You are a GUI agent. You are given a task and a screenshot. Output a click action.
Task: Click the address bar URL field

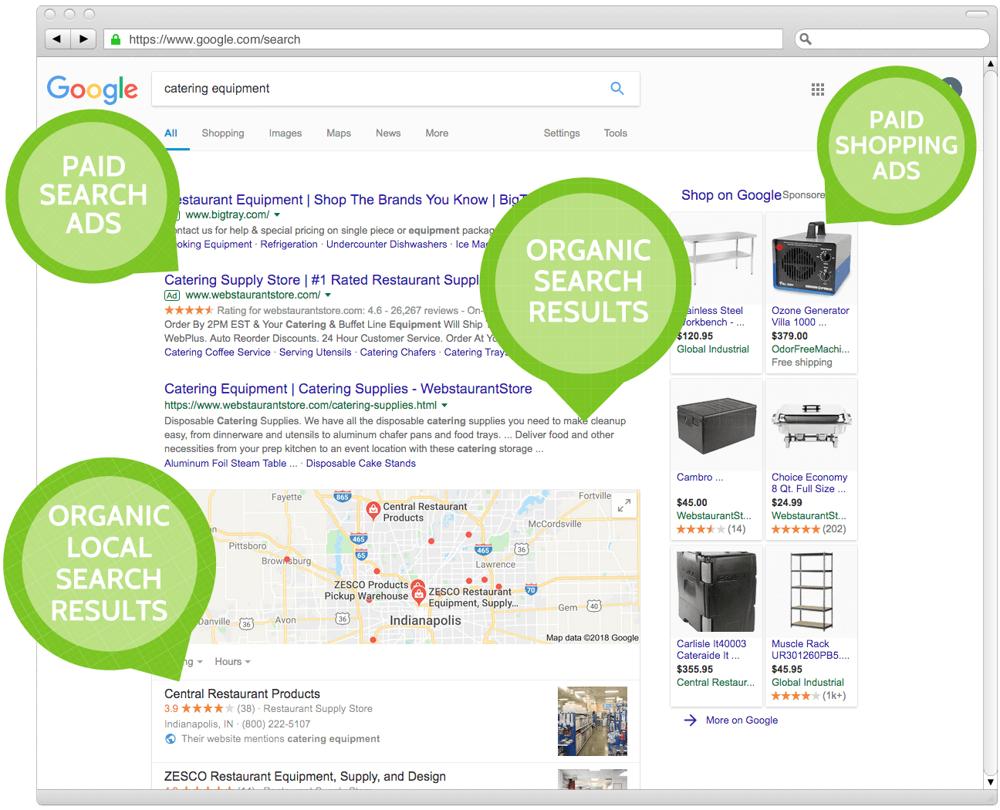[x=444, y=39]
